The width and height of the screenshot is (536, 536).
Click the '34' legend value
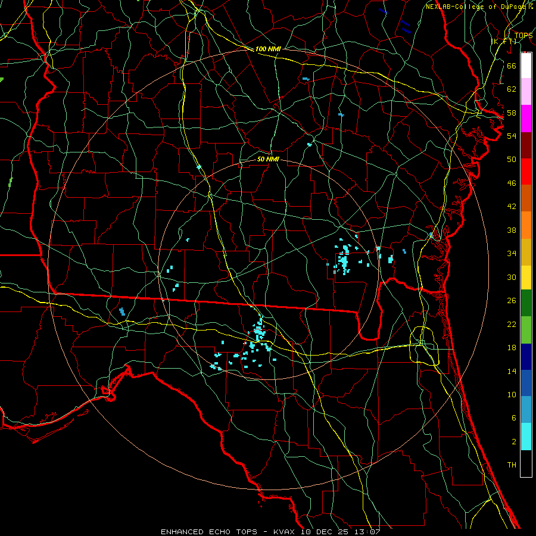512,254
